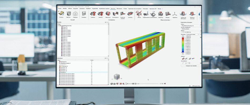The width and height of the screenshot is (250, 105).
Task: Close the Historique panel
Action: pyautogui.click(x=109, y=58)
